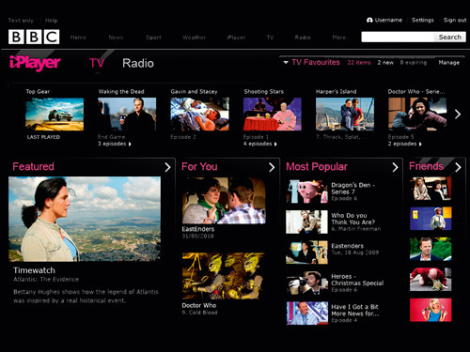Play featured Timewatch image
This screenshot has height=352, width=470.
click(x=85, y=219)
